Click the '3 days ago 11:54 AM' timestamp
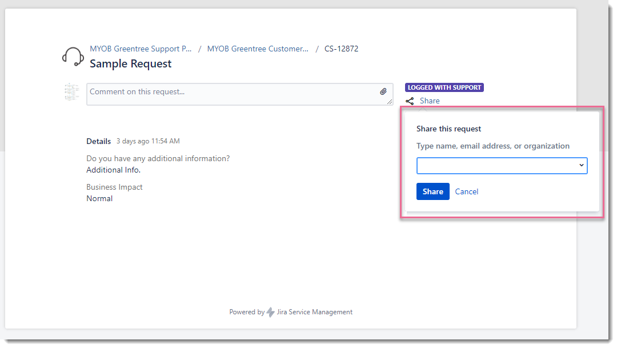 pyautogui.click(x=148, y=141)
